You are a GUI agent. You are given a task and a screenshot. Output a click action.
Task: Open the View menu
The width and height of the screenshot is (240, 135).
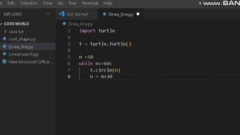pos(48,3)
